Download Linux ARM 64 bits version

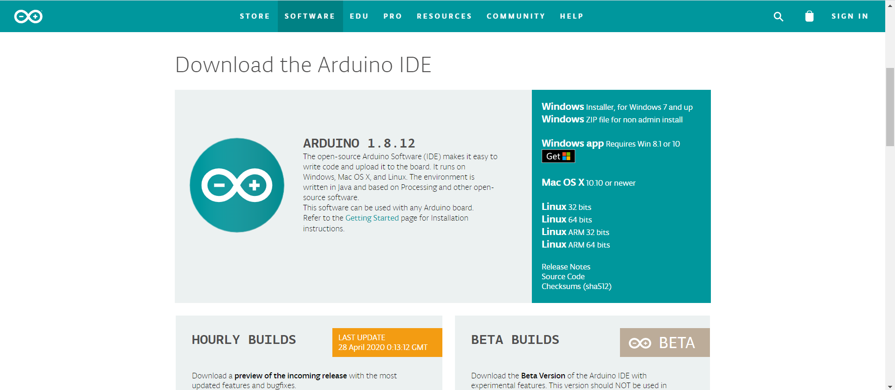click(576, 244)
